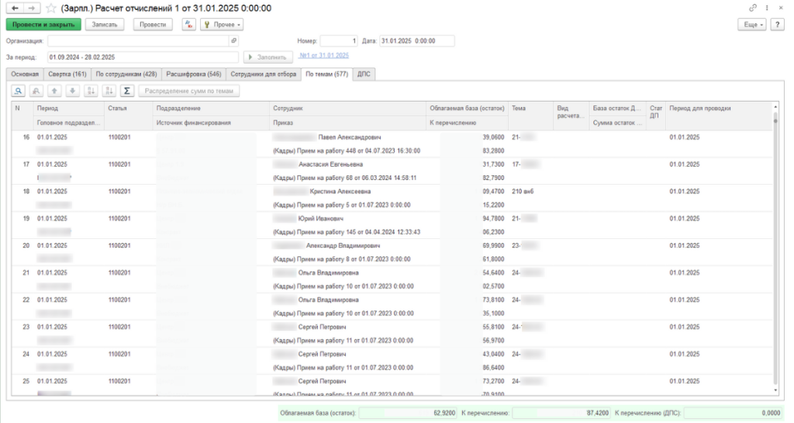Click the sort ascending icon
The width and height of the screenshot is (794, 423).
[x=91, y=91]
